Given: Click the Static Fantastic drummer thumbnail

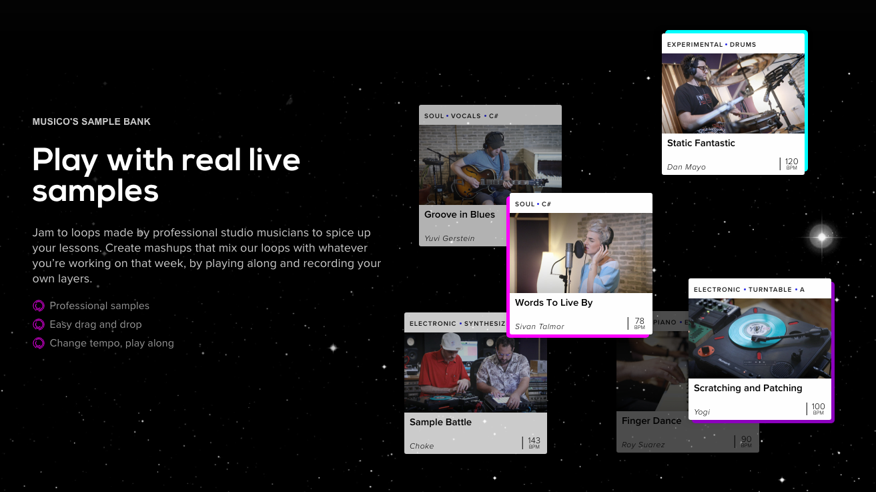Looking at the screenshot, I should click(x=733, y=93).
